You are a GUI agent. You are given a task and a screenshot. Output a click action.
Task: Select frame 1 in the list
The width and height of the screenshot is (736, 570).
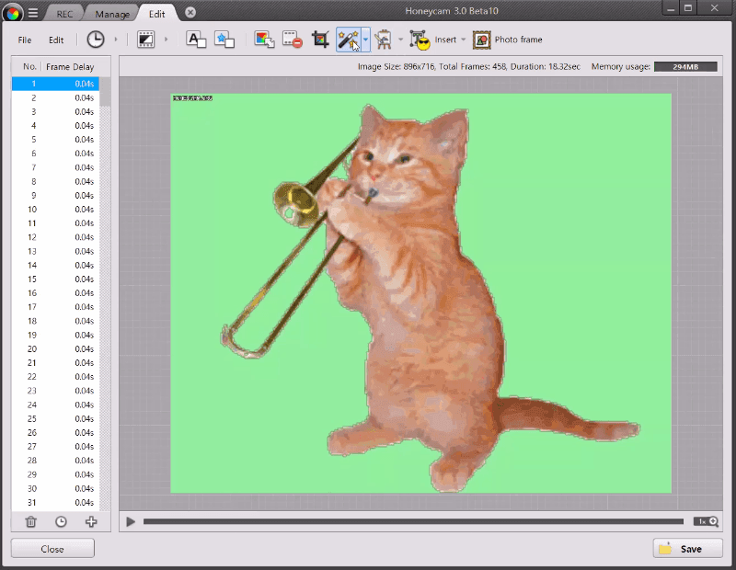(x=55, y=84)
